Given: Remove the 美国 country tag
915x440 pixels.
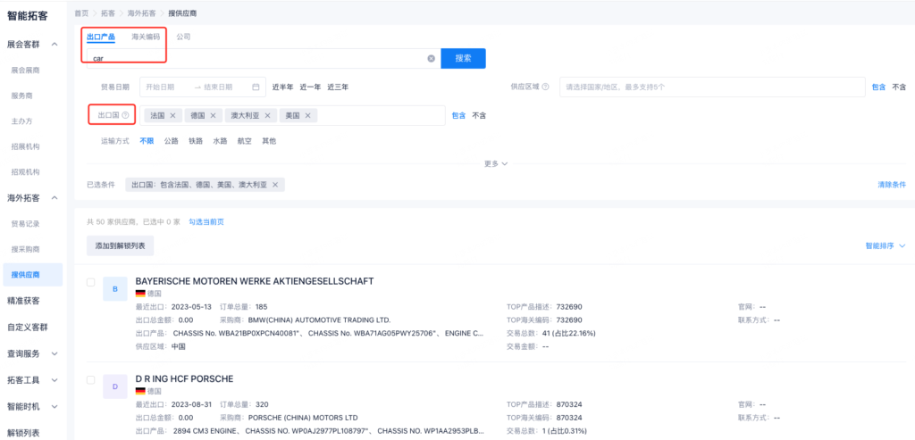Looking at the screenshot, I should click(308, 116).
